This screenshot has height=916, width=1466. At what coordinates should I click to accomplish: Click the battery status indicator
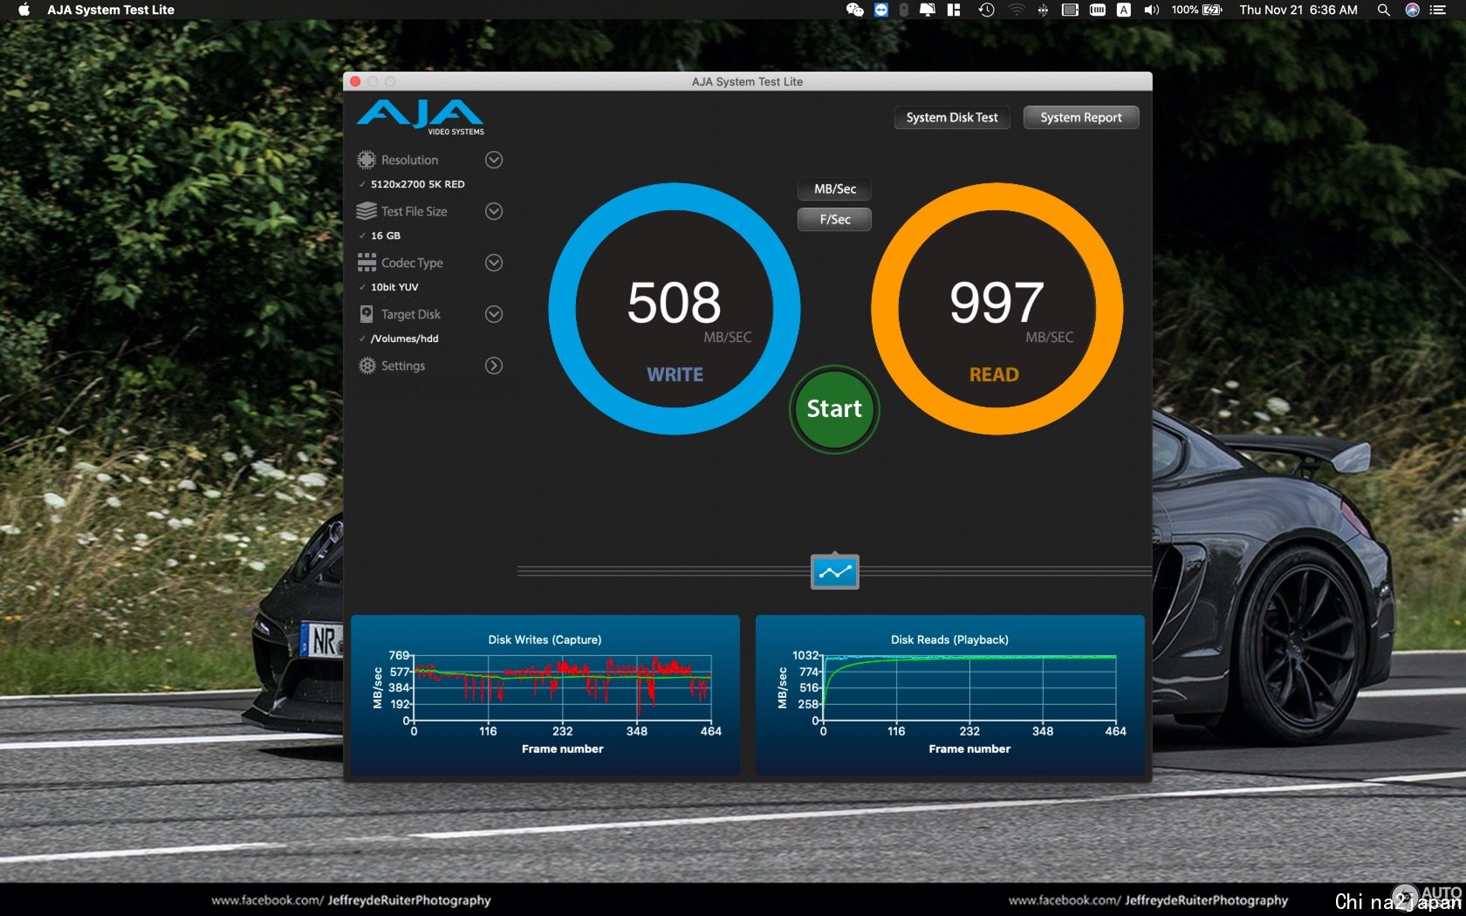(1197, 10)
